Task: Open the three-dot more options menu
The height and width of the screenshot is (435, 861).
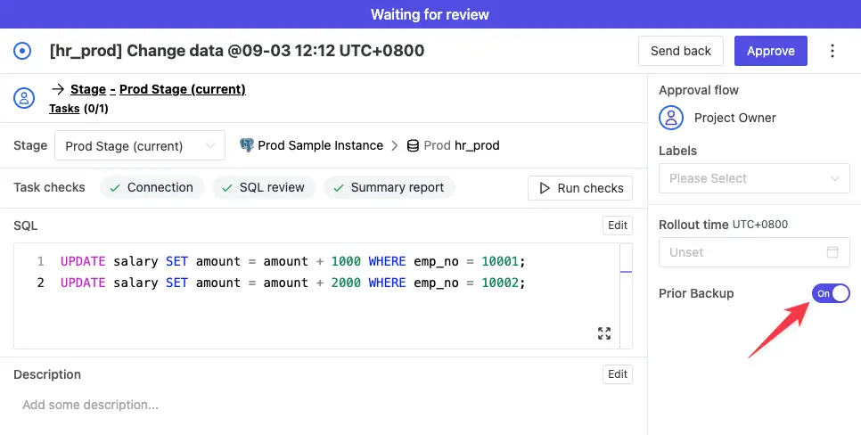Action: pos(832,51)
